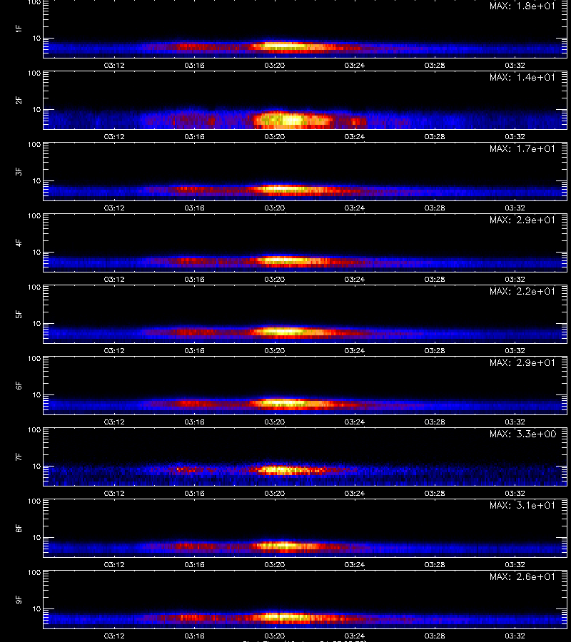Click the 03:12 tick label under 1F panel

(x=114, y=65)
